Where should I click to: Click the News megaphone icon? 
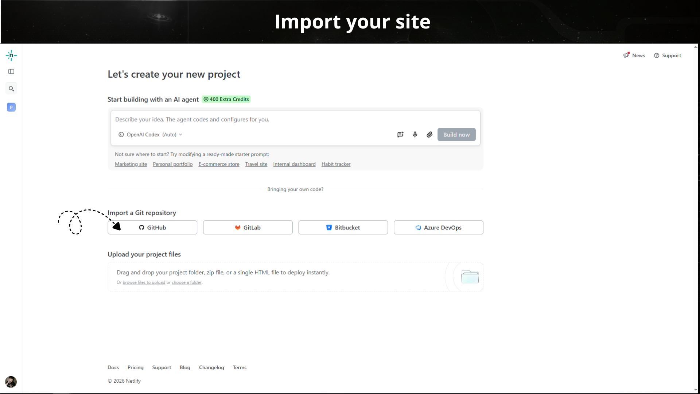pos(626,55)
